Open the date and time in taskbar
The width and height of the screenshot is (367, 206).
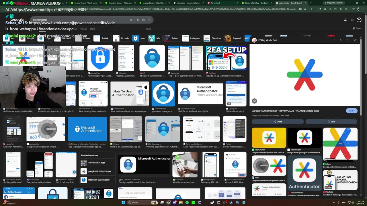[360, 203]
